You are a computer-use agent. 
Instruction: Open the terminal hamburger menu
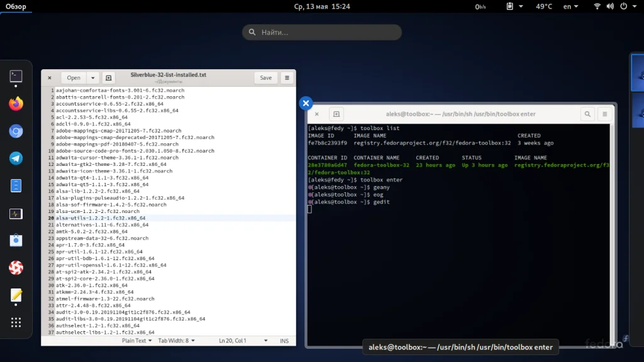(604, 114)
